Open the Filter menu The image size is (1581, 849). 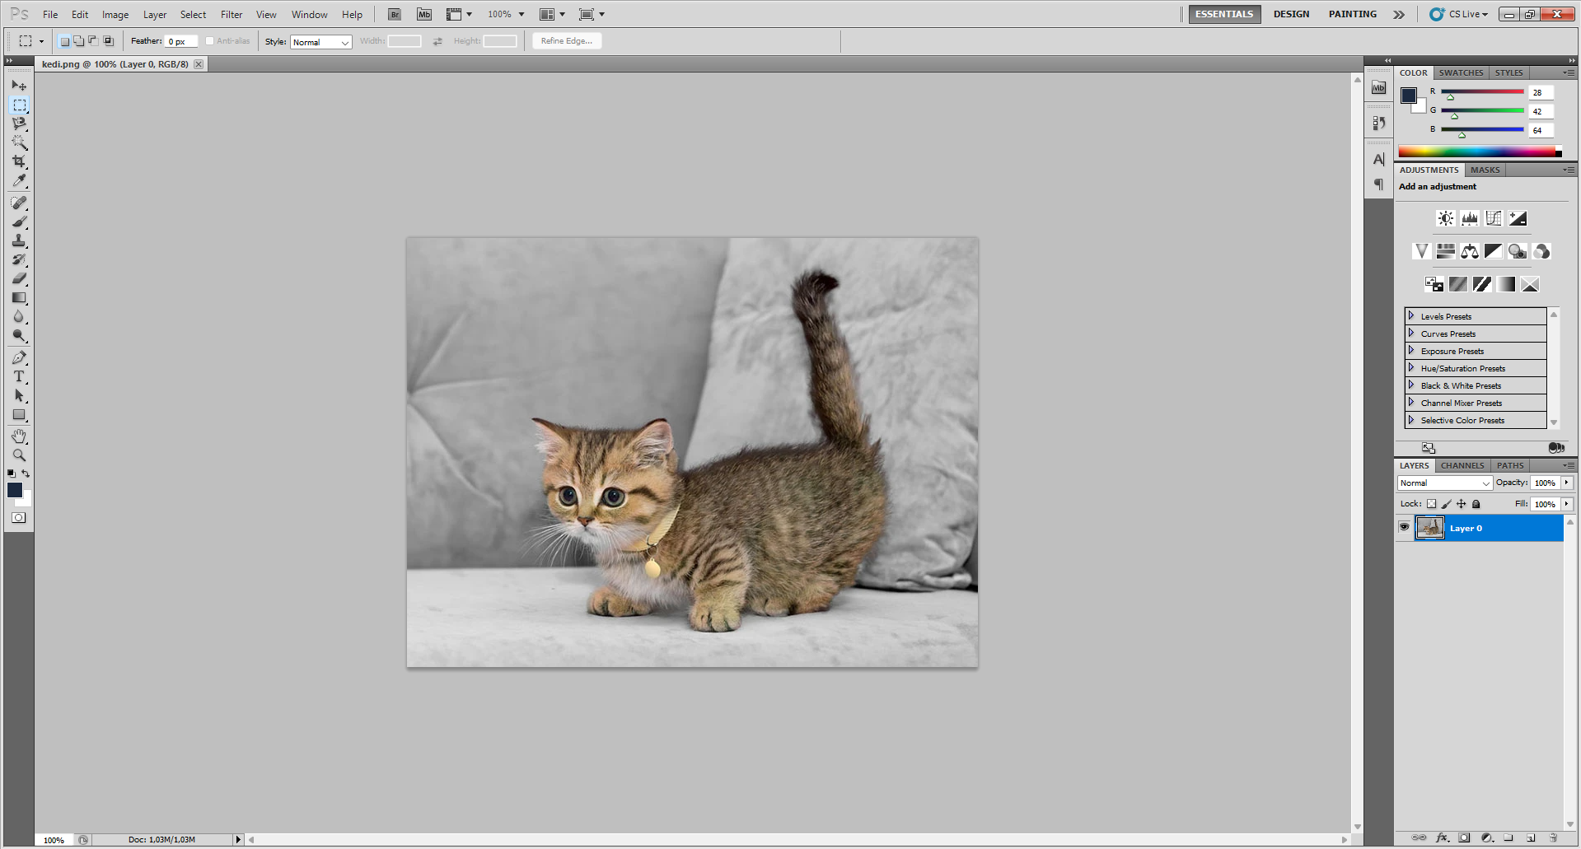pos(231,14)
